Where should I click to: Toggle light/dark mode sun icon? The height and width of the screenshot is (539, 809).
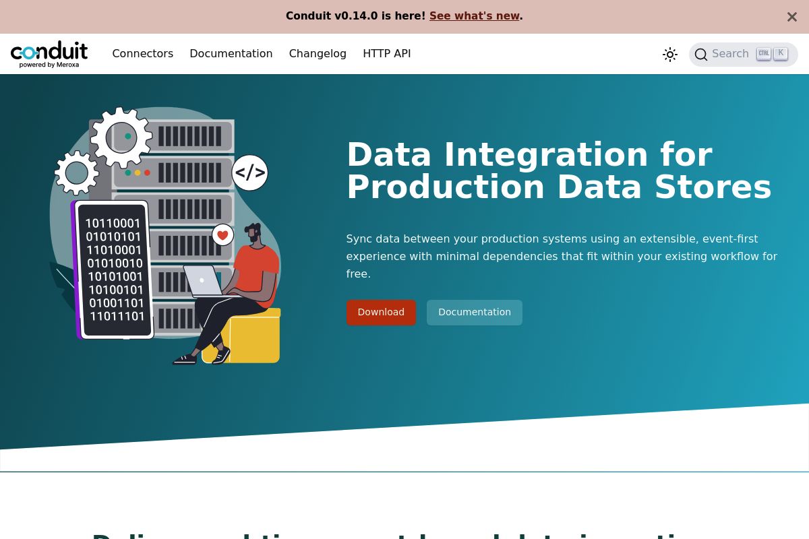(x=670, y=55)
